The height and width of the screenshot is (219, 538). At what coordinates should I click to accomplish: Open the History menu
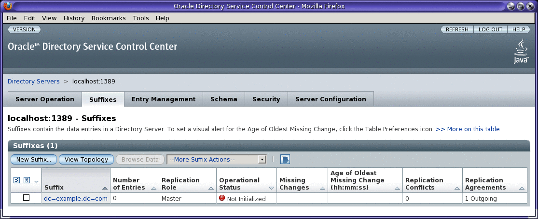(74, 18)
